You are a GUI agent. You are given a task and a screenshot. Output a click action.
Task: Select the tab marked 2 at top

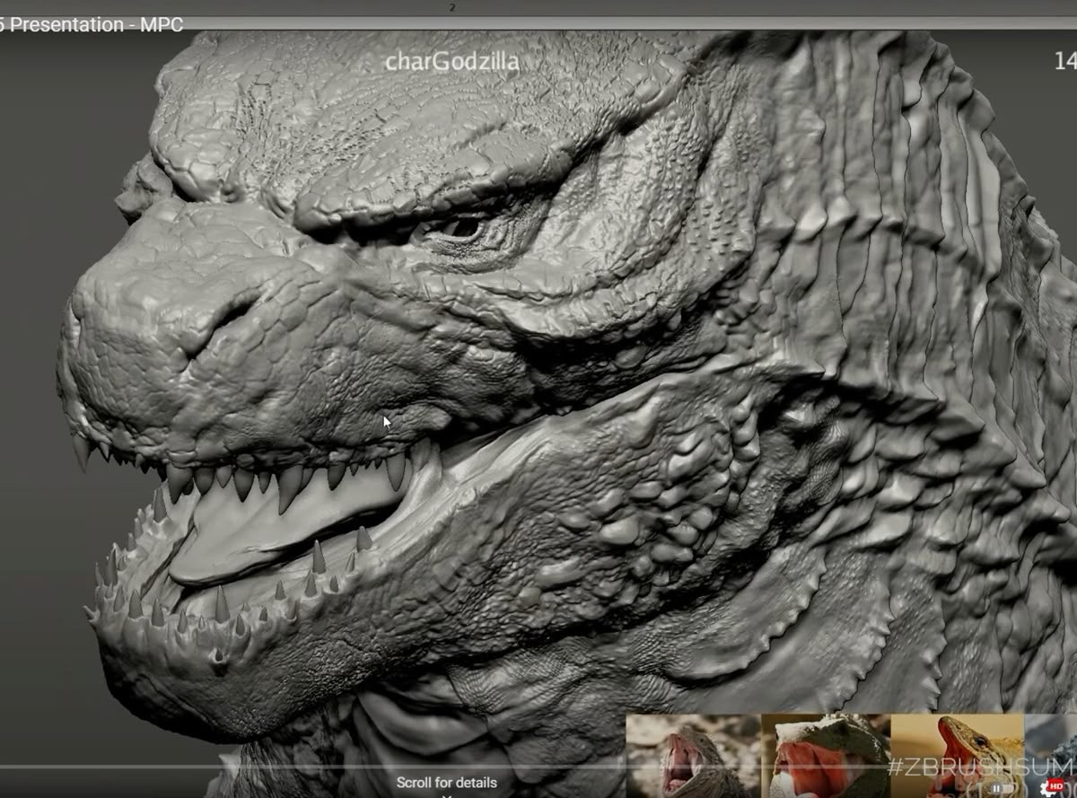click(x=451, y=7)
